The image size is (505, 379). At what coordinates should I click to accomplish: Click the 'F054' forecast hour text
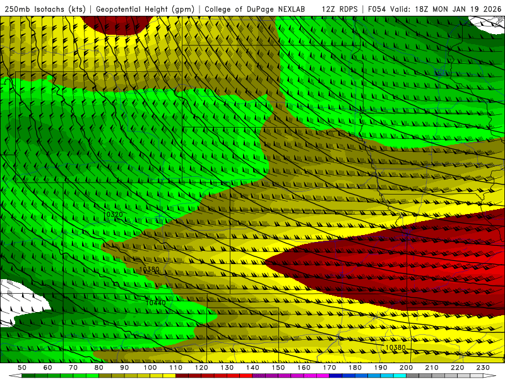point(377,9)
